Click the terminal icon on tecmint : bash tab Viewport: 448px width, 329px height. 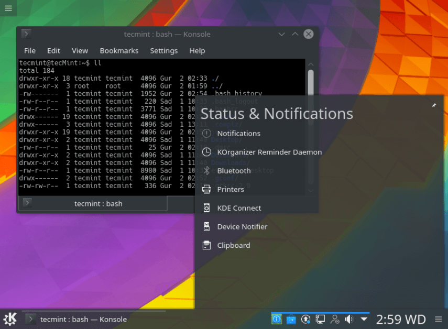coord(27,203)
